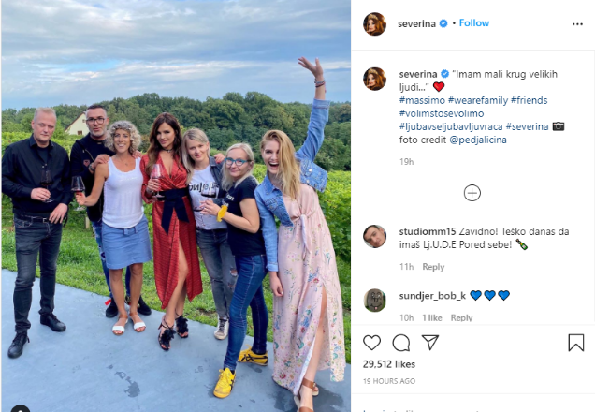This screenshot has height=412, width=595.
Task: Click severina profile avatar in header
Action: point(374,24)
